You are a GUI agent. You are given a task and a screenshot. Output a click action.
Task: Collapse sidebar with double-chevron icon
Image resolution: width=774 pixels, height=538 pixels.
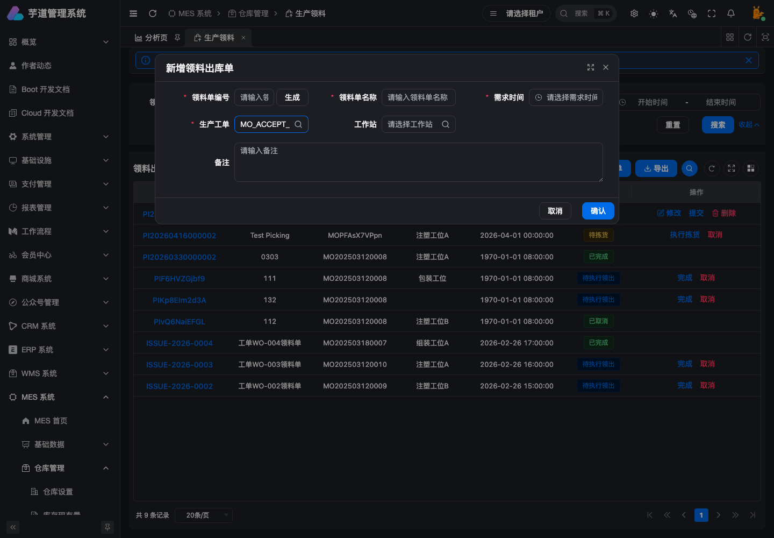[13, 527]
